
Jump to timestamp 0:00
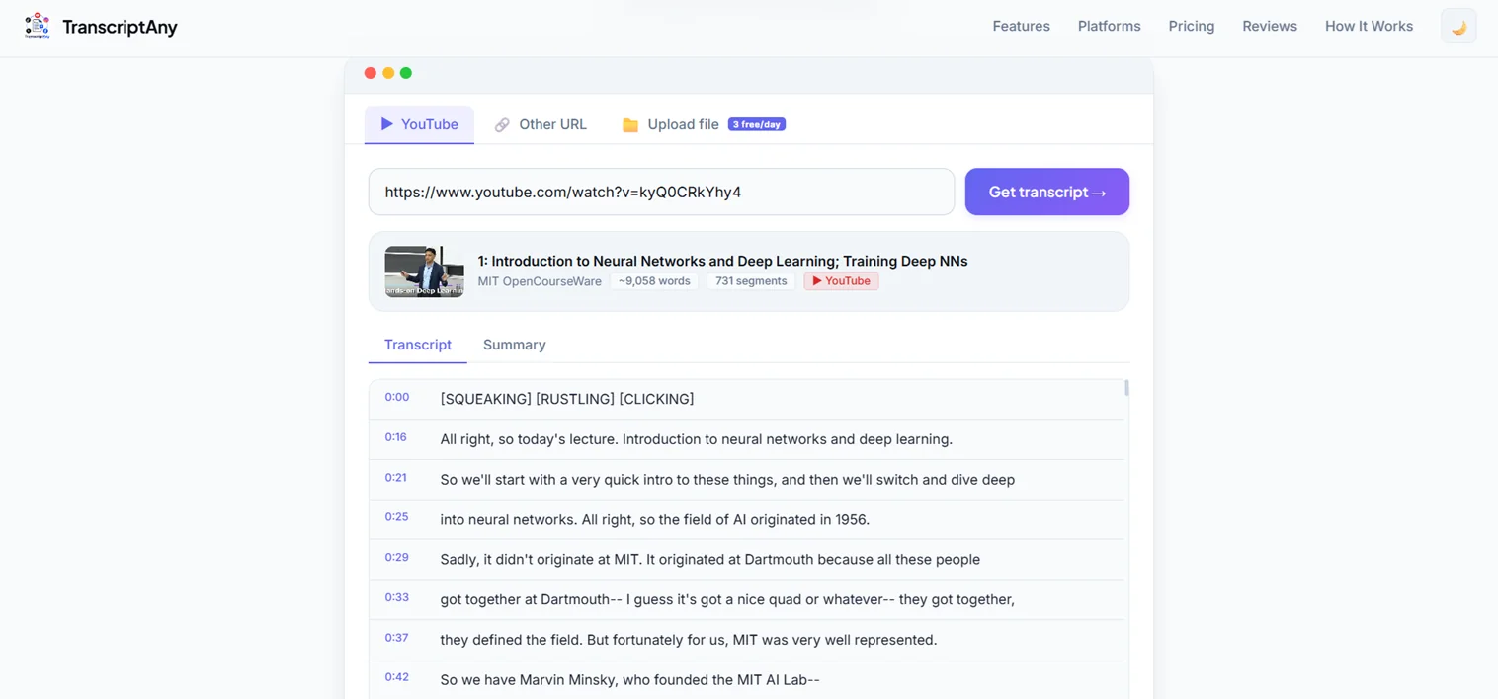tap(396, 397)
